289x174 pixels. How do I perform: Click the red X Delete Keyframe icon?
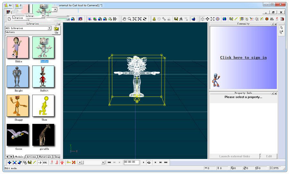74,162
